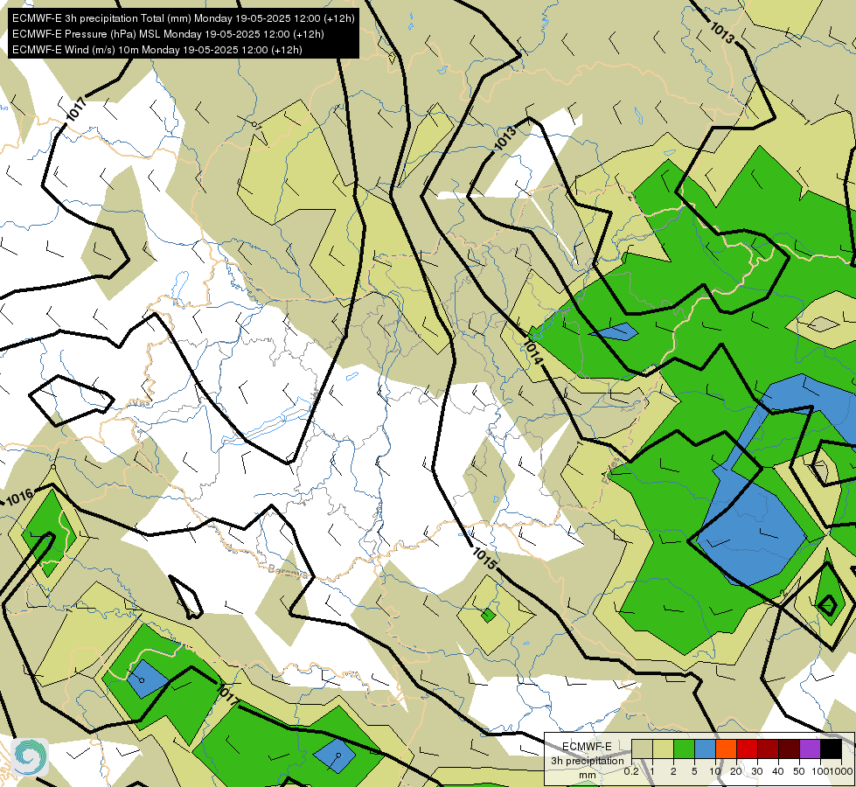
Task: Click the 0.2 value on legend scale
Action: (x=631, y=771)
